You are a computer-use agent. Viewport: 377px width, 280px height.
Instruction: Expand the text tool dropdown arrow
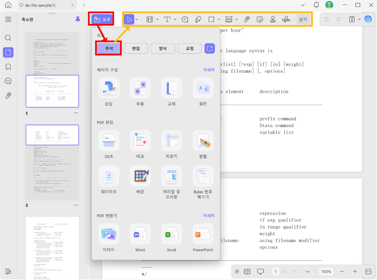pyautogui.click(x=175, y=19)
